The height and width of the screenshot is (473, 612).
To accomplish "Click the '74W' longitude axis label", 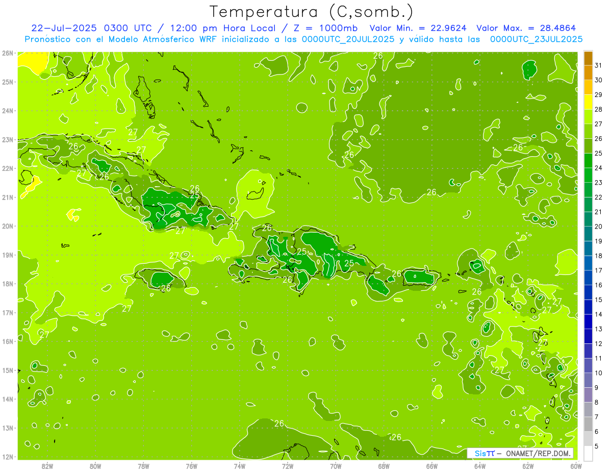I will point(240,466).
